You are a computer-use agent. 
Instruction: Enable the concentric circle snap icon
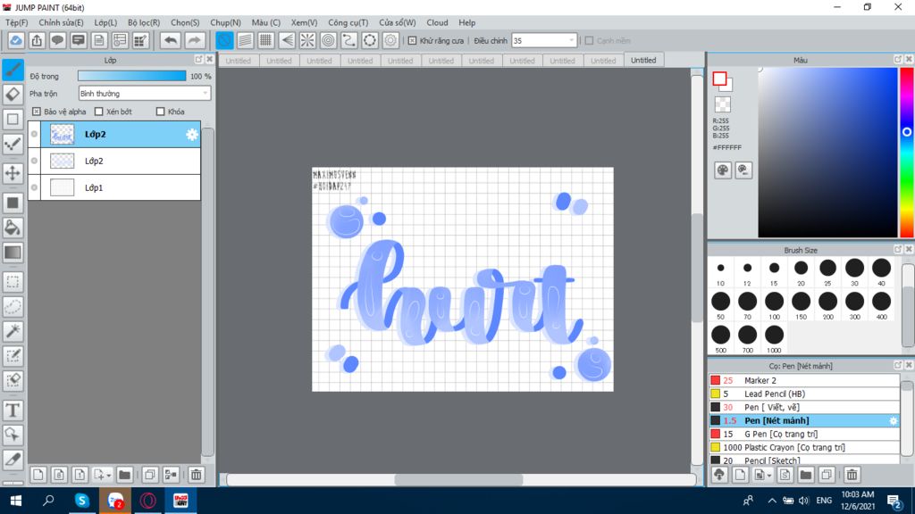pyautogui.click(x=329, y=40)
